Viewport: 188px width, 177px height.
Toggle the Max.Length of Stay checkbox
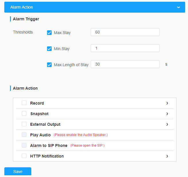(49, 65)
